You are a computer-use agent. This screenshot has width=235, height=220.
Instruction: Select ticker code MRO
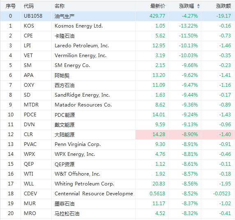[30, 213]
